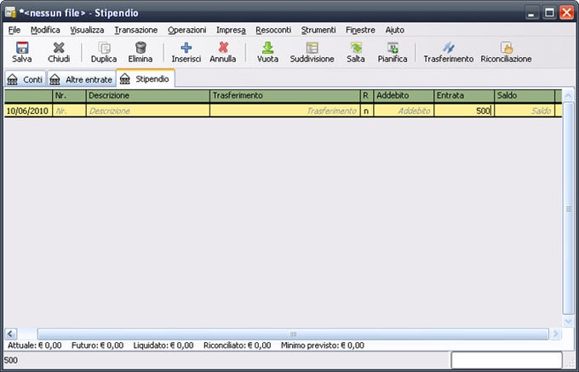Click the Vuota toolbar icon
Image resolution: width=579 pixels, height=372 pixels.
pyautogui.click(x=267, y=48)
